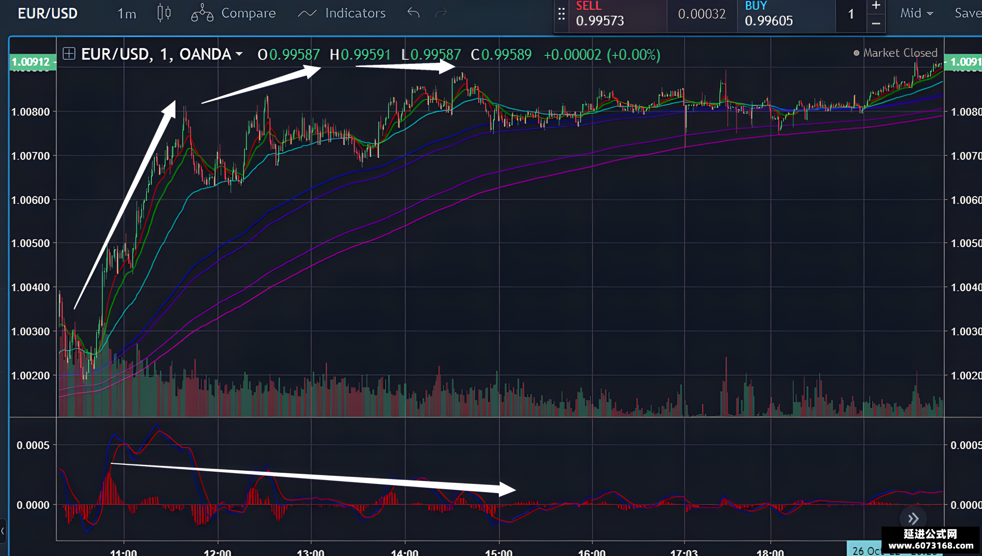
Task: Undo the last chart action
Action: pyautogui.click(x=414, y=13)
